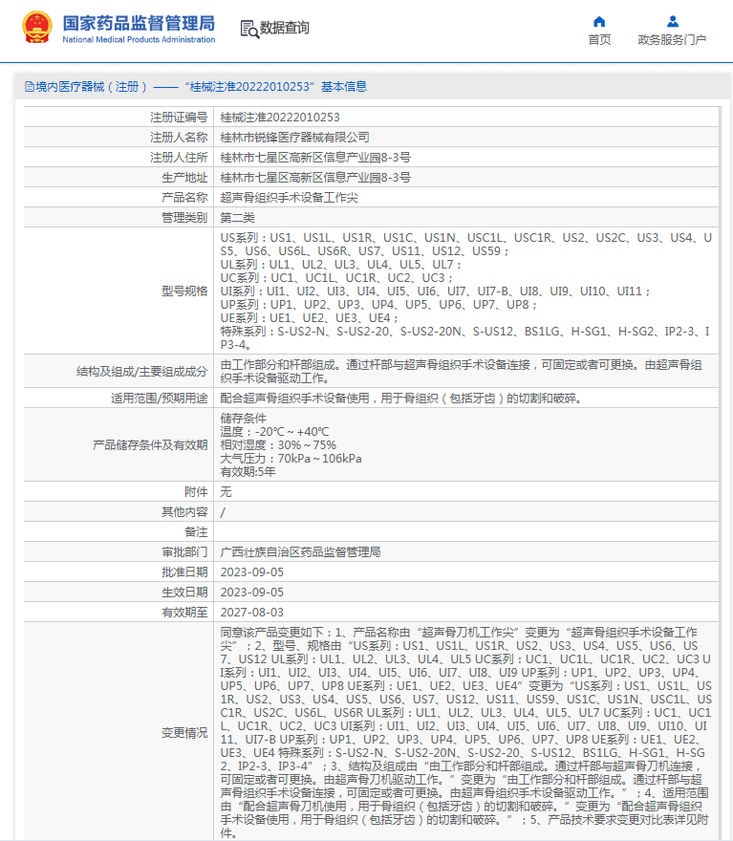Click the 型号规格 row label
Viewport: 733px width, 841px height.
184,291
